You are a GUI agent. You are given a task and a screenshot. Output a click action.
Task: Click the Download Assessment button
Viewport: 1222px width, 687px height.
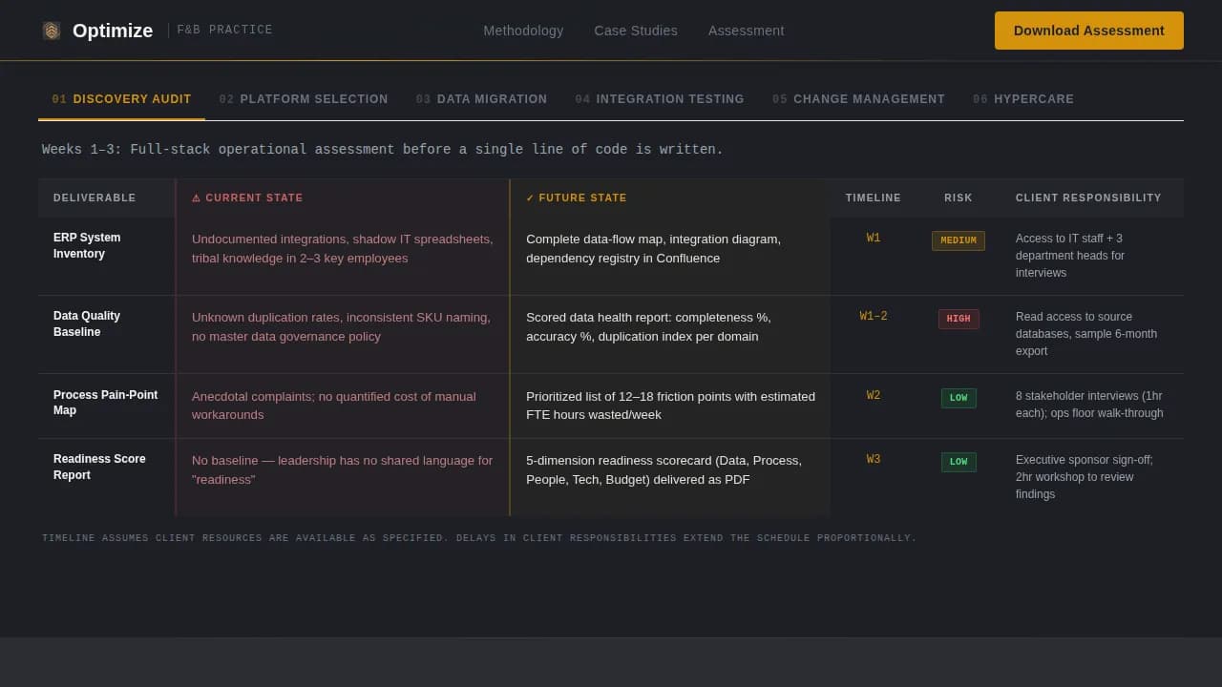(x=1089, y=31)
